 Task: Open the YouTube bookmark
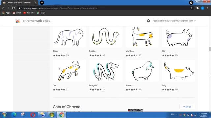[x=29, y=13]
